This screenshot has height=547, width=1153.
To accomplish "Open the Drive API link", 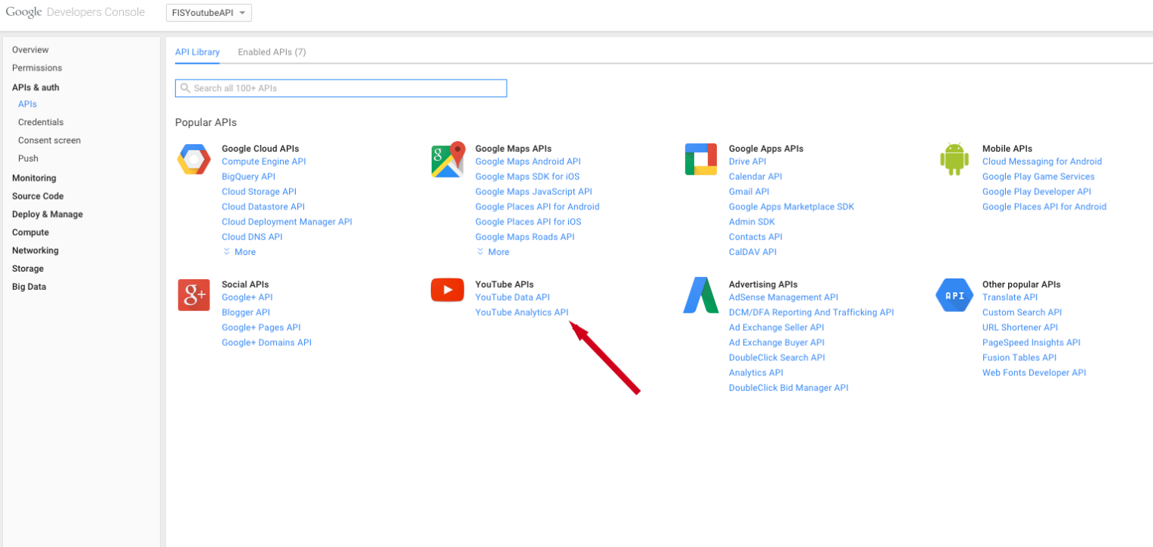I will coord(748,162).
